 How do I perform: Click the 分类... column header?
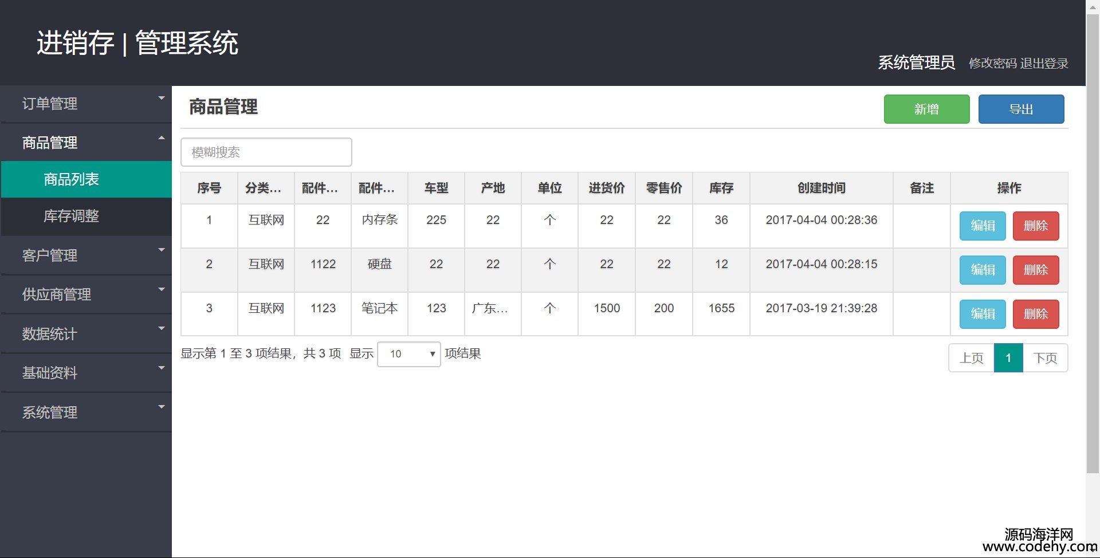[x=266, y=188]
